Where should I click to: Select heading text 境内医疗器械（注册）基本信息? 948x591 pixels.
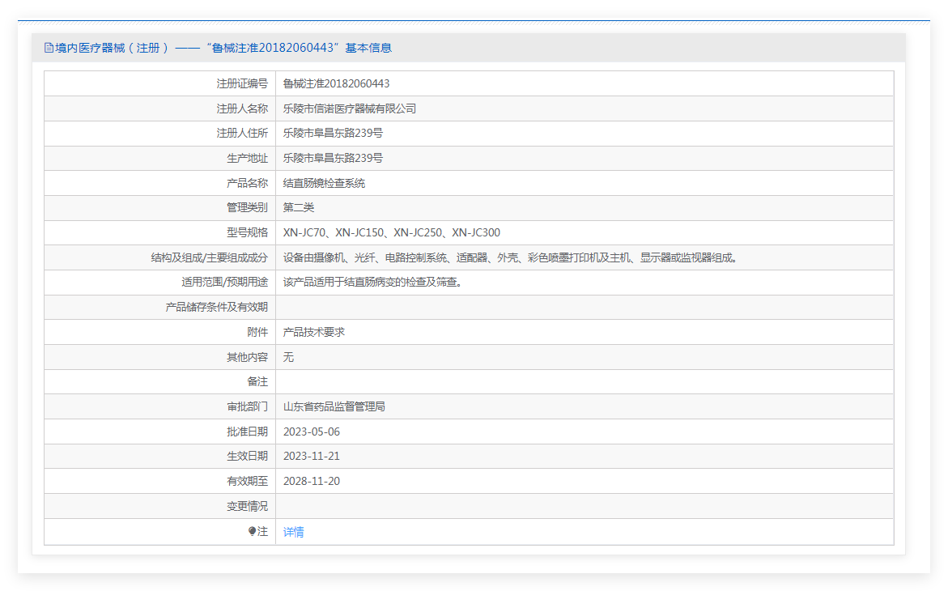coord(223,48)
